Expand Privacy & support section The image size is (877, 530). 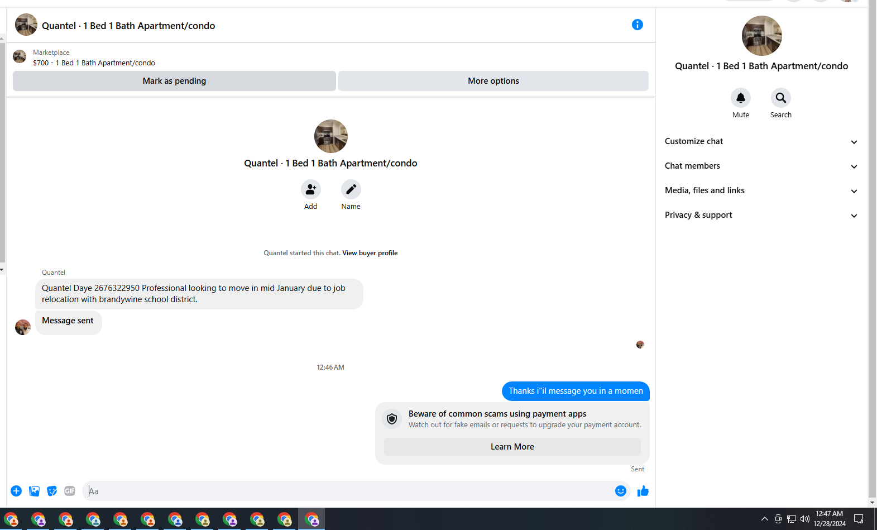click(x=761, y=215)
